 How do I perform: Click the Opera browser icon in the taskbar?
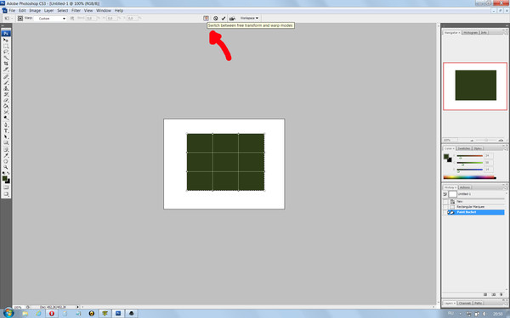pos(51,314)
